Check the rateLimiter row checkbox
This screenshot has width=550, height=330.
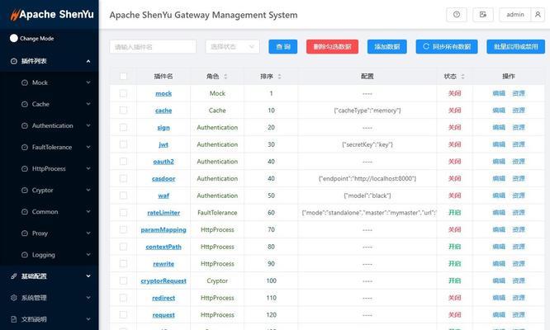click(123, 213)
